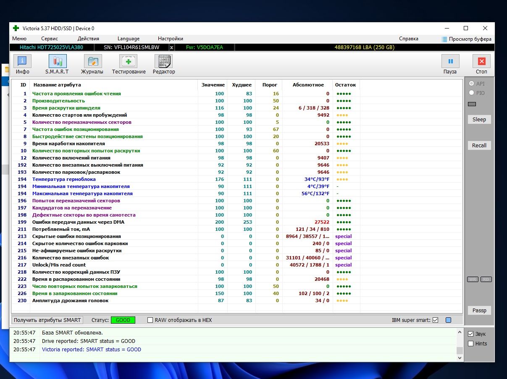Click the Просмотр буфера link

[470, 39]
